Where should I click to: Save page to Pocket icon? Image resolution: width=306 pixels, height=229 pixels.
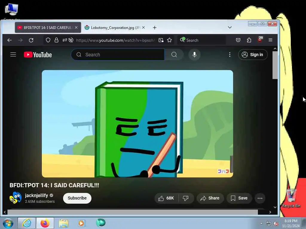238,40
